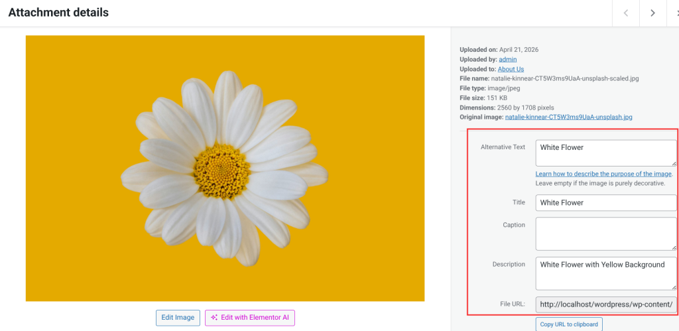This screenshot has height=331, width=679.
Task: Click the white flower image preview
Action: [x=225, y=168]
